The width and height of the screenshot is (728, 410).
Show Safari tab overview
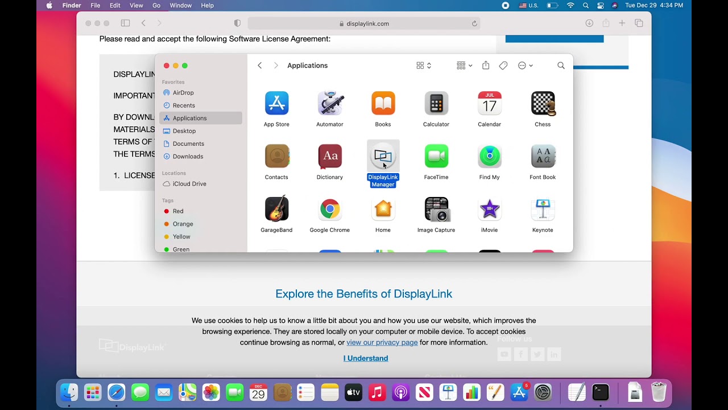pos(639,23)
